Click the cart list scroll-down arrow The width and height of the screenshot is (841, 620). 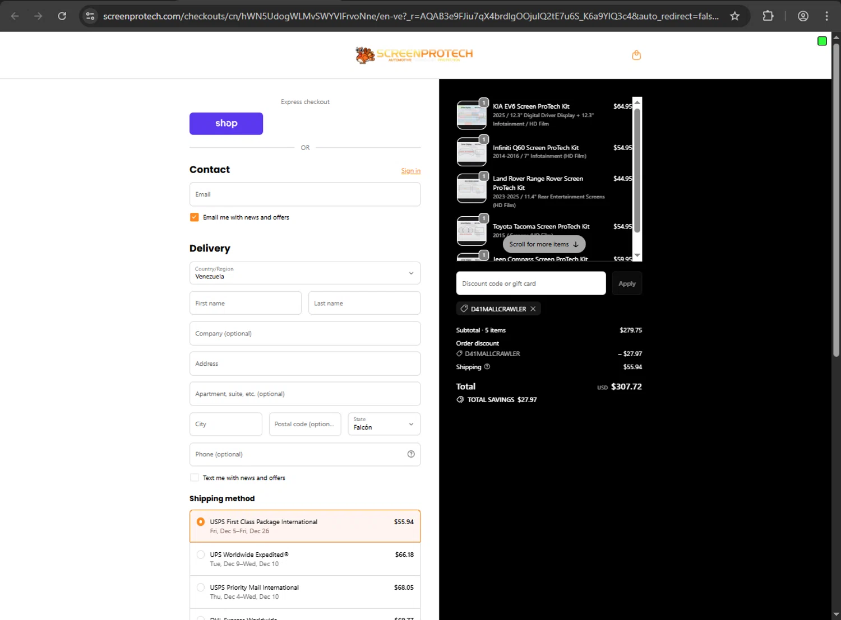637,256
